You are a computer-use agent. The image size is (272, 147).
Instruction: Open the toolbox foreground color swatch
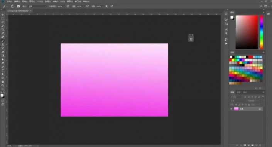(x=2, y=95)
